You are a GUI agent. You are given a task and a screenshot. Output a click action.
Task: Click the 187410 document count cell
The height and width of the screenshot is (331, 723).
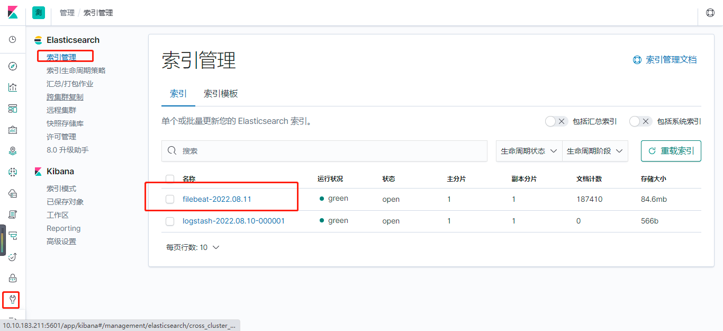(590, 199)
